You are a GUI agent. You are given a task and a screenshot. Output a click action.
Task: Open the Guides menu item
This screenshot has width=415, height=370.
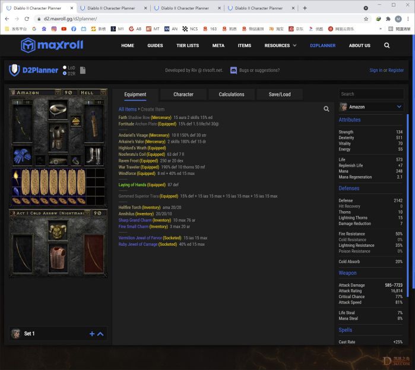pos(155,45)
